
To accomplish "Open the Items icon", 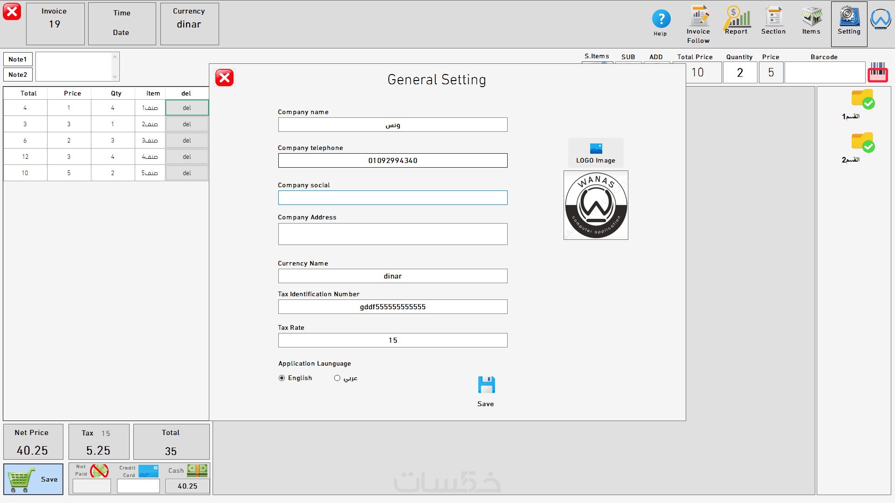I will click(x=811, y=19).
